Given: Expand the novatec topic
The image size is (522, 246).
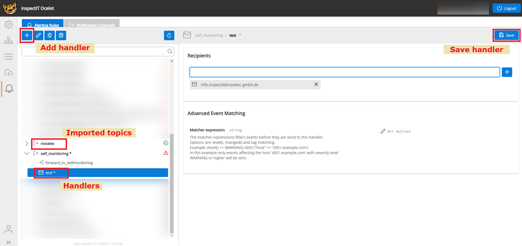Looking at the screenshot, I should click(27, 144).
